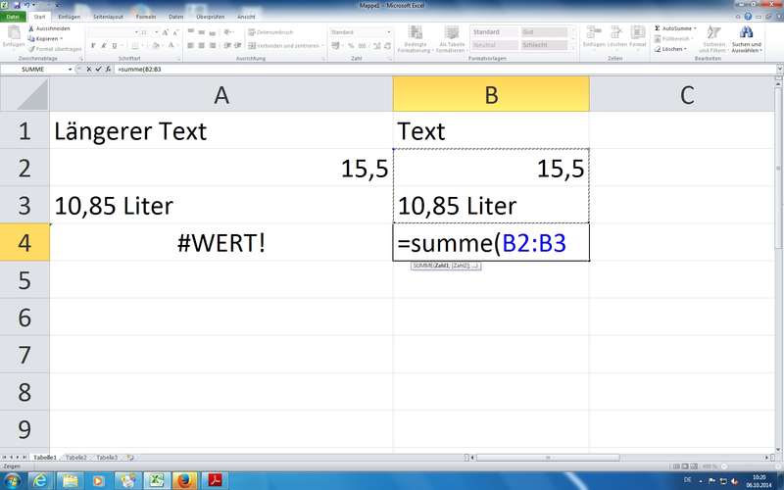This screenshot has width=784, height=490.
Task: Open Internet Explorer from the taskbar
Action: coord(40,481)
